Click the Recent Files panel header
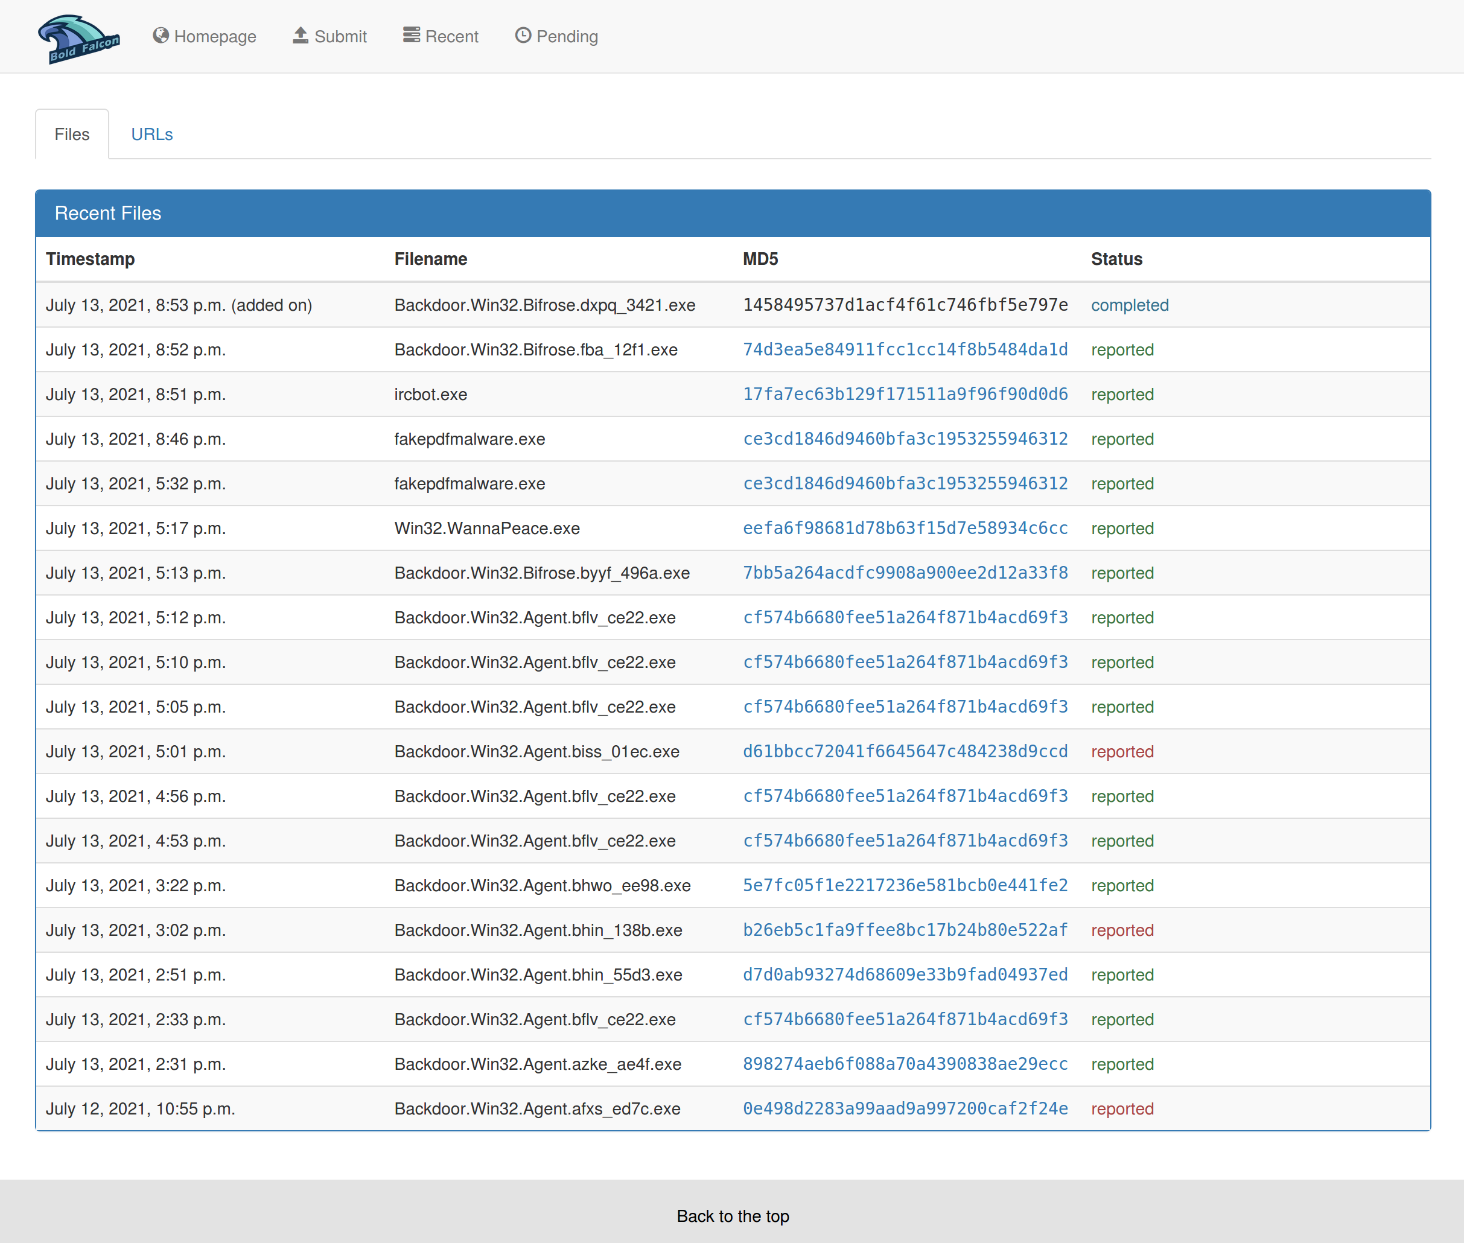The width and height of the screenshot is (1464, 1243). tap(108, 213)
